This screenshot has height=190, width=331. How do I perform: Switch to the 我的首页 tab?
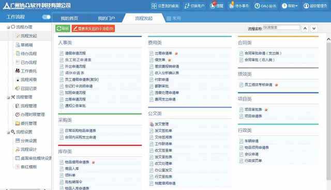(69, 18)
